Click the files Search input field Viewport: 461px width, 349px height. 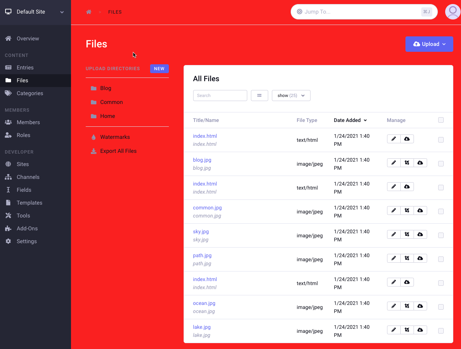pos(220,96)
